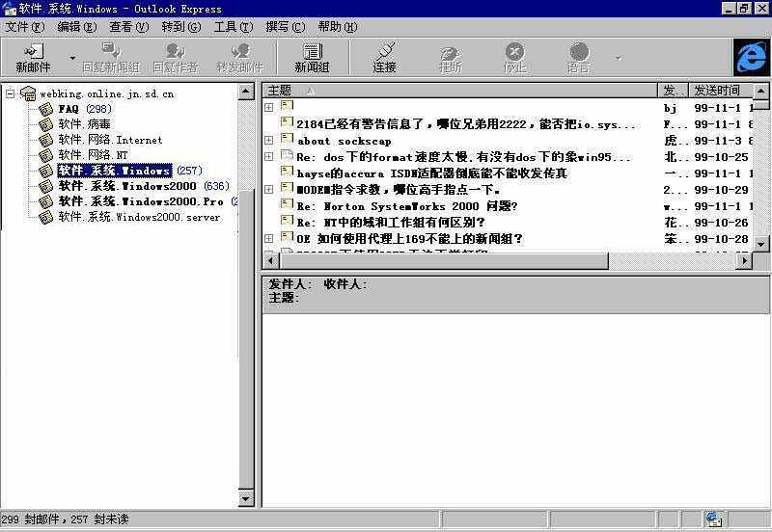Select the 软件.病毒 newsgroup icon

(x=45, y=124)
